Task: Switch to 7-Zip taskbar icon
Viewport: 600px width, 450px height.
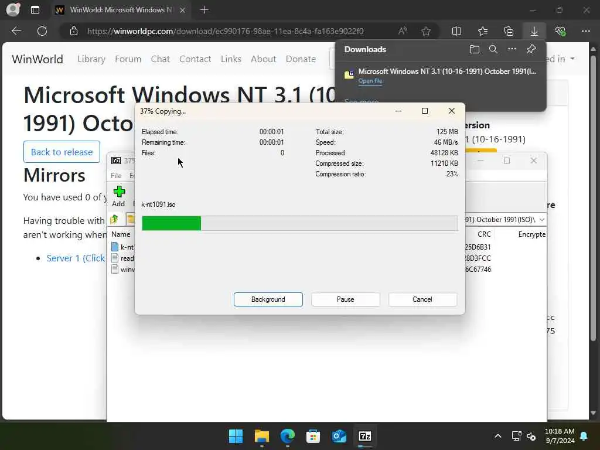Action: tap(364, 436)
